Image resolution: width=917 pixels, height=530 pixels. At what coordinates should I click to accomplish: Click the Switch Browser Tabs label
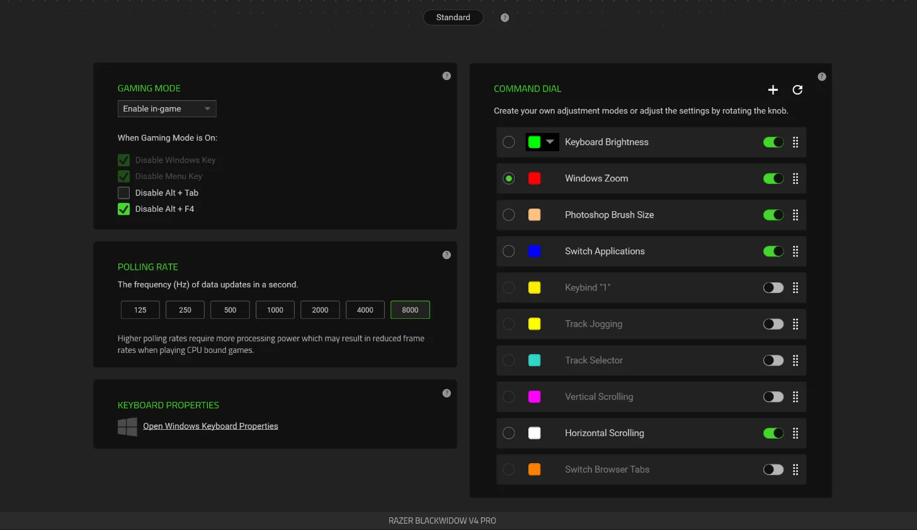(607, 470)
